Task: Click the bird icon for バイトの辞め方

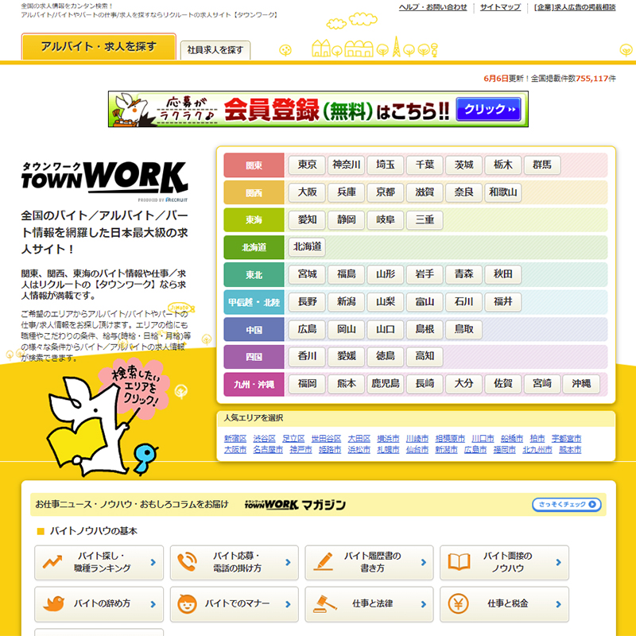Action: pyautogui.click(x=53, y=604)
